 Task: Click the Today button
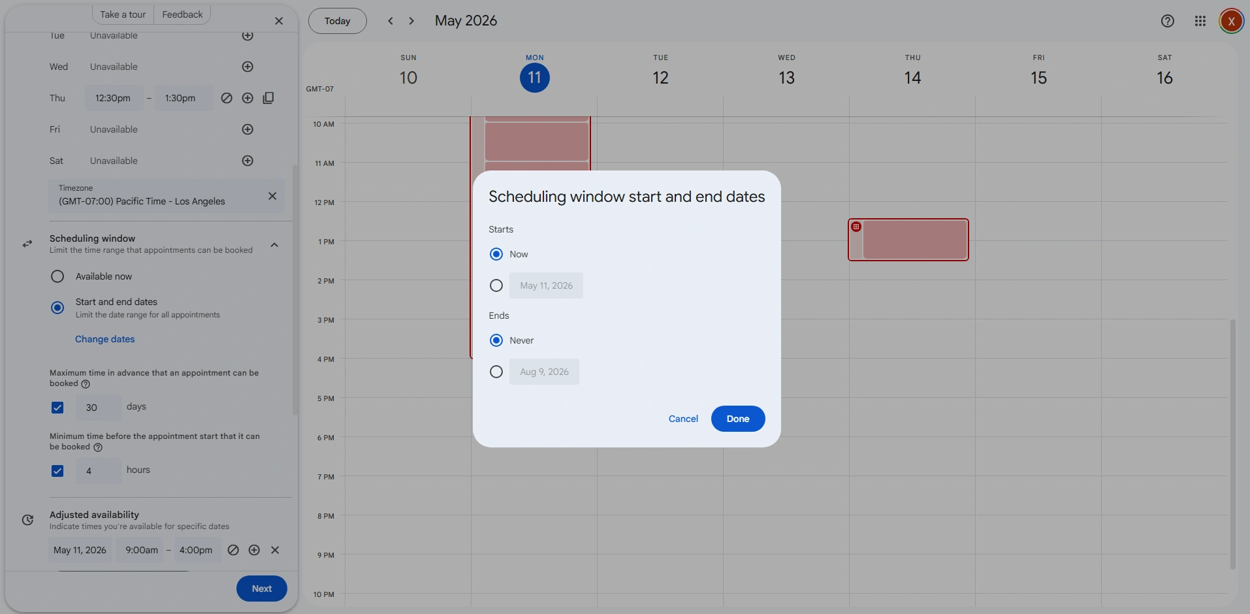click(x=338, y=21)
